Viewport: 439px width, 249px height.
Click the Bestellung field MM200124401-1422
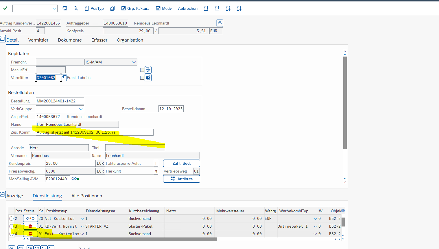(x=60, y=101)
